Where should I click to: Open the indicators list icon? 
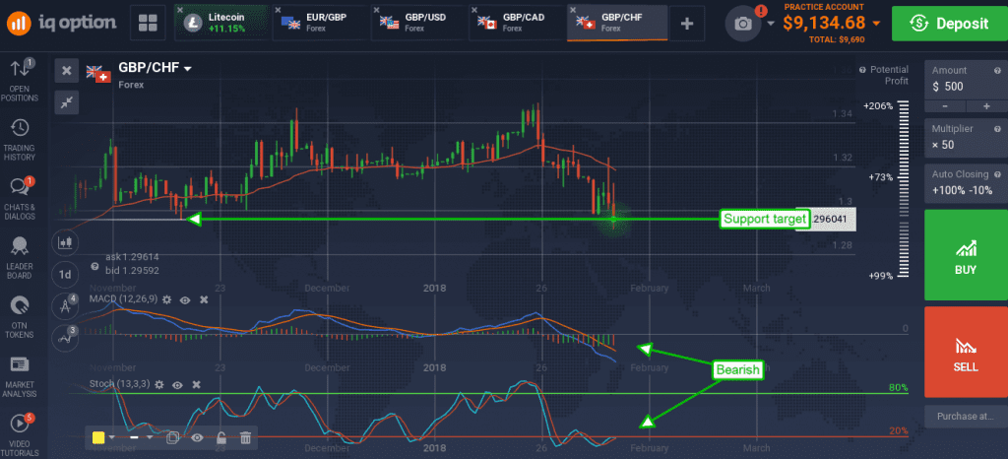(x=65, y=336)
